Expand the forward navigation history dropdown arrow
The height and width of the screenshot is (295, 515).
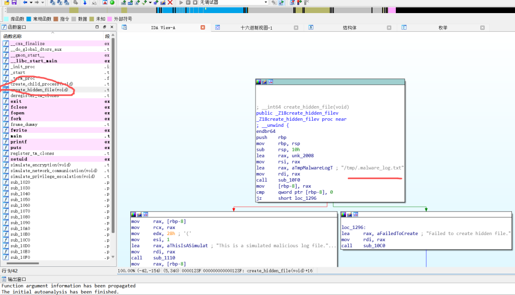(x=43, y=3)
